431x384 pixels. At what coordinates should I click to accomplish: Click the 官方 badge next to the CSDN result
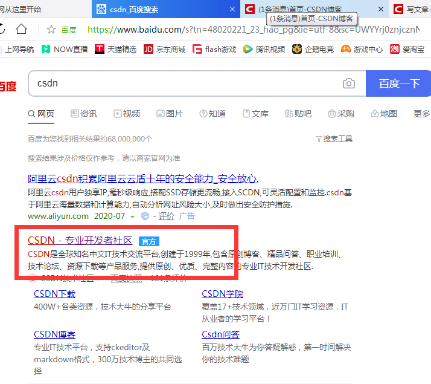[149, 241]
